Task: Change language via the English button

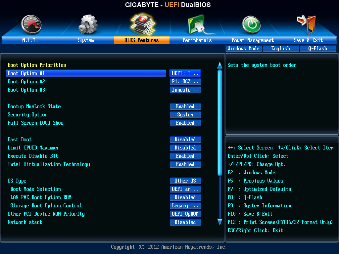Action: pyautogui.click(x=281, y=49)
